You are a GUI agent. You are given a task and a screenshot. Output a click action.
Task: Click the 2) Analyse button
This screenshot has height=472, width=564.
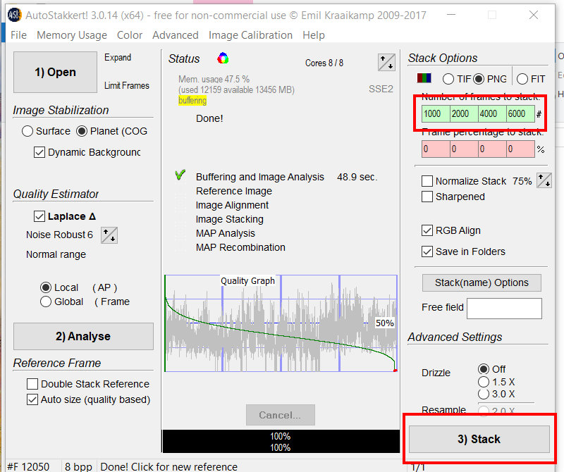(x=83, y=337)
